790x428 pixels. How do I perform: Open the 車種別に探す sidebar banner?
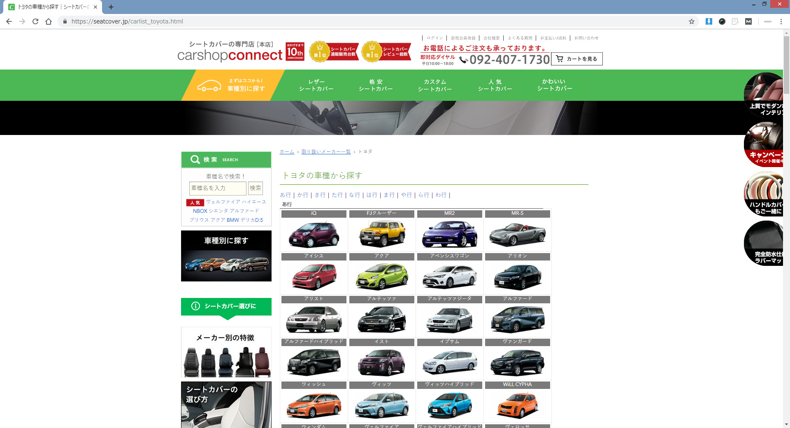click(x=226, y=256)
